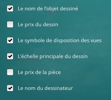111x100 pixels.
Task: Uncheck the 'L'échelle principale du dessin' checkbox
Action: (10, 56)
